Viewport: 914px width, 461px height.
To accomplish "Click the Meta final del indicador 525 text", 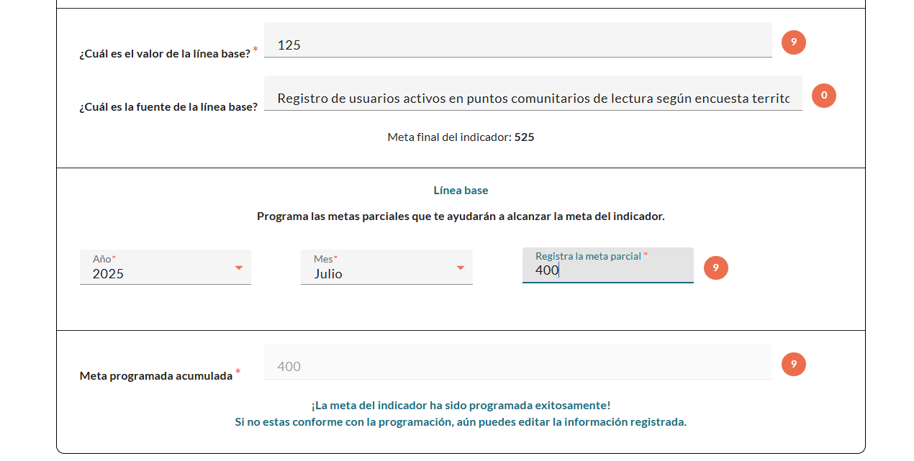I will [x=461, y=137].
